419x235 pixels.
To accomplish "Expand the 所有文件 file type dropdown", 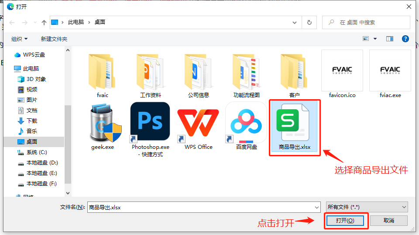I will pos(367,207).
